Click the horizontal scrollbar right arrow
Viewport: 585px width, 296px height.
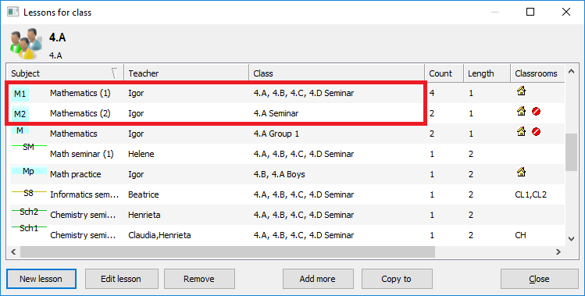(558, 252)
